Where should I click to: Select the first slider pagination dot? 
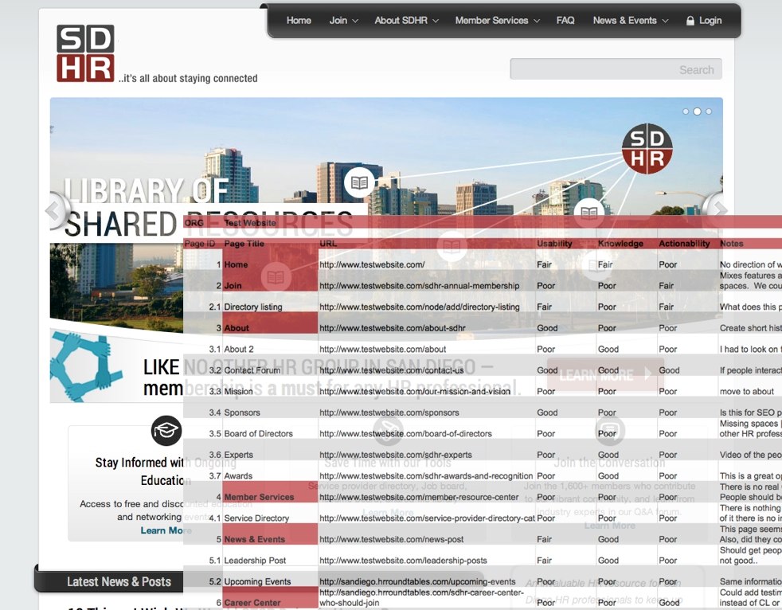point(686,111)
